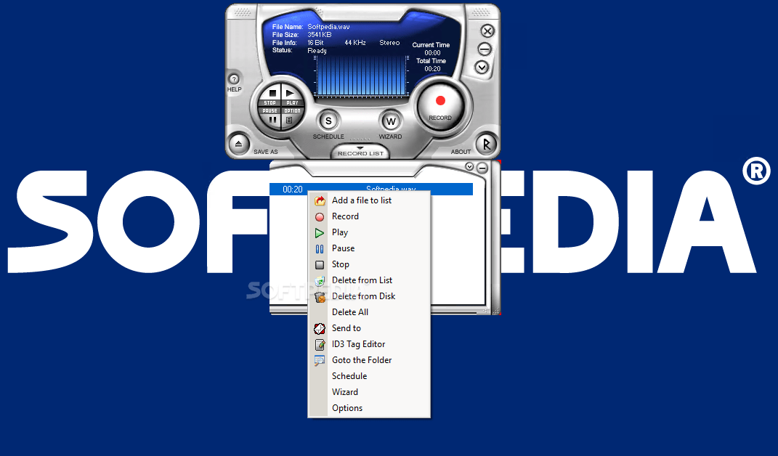778x456 pixels.
Task: Click the eject-style Save As icon
Action: [238, 144]
